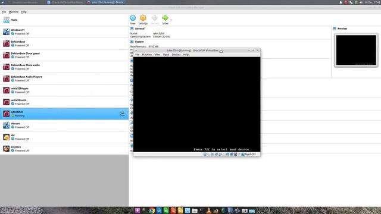
Task: Click the keyboard capture arrow icon in the VM status bar
Action: click(243, 155)
